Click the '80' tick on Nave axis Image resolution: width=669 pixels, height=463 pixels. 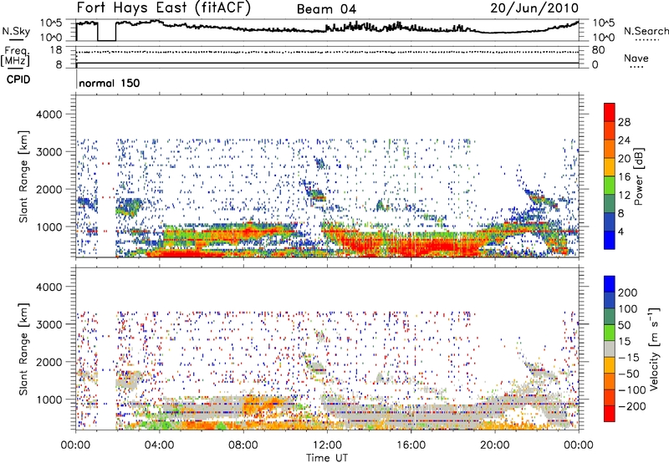[598, 50]
